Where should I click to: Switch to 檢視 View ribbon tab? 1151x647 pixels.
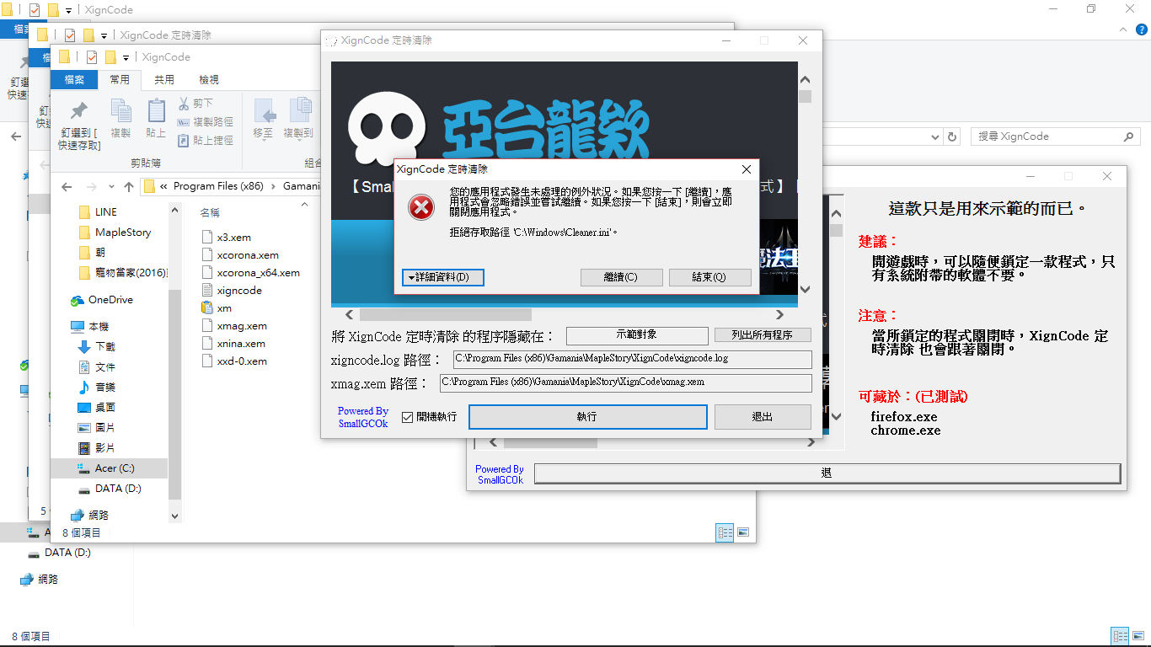click(209, 80)
